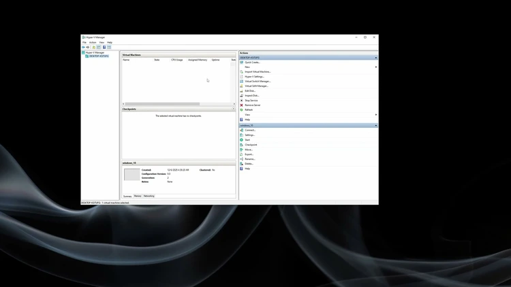Click the Up One Level folder icon

click(94, 47)
